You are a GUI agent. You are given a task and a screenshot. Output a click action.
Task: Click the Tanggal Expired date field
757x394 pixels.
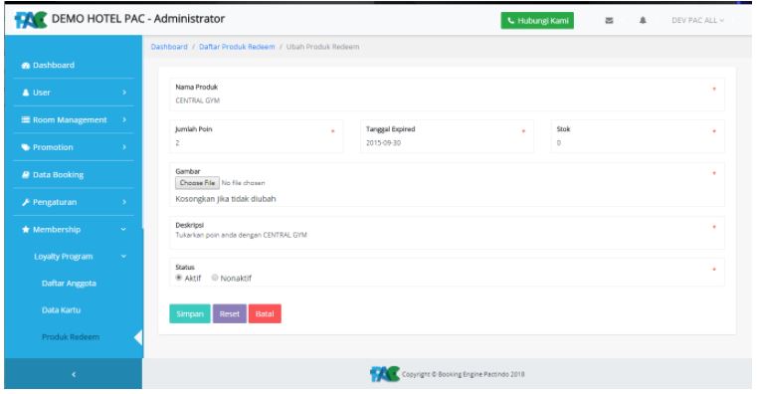(447, 136)
